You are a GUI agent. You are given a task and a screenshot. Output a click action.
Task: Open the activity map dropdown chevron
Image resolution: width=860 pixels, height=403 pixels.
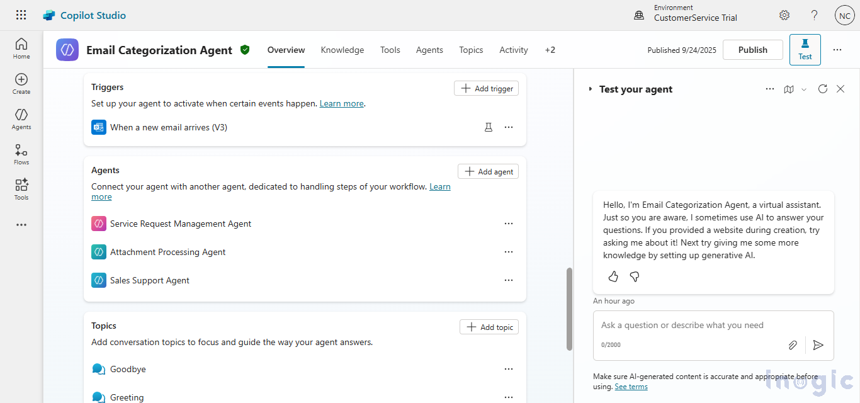pyautogui.click(x=804, y=89)
